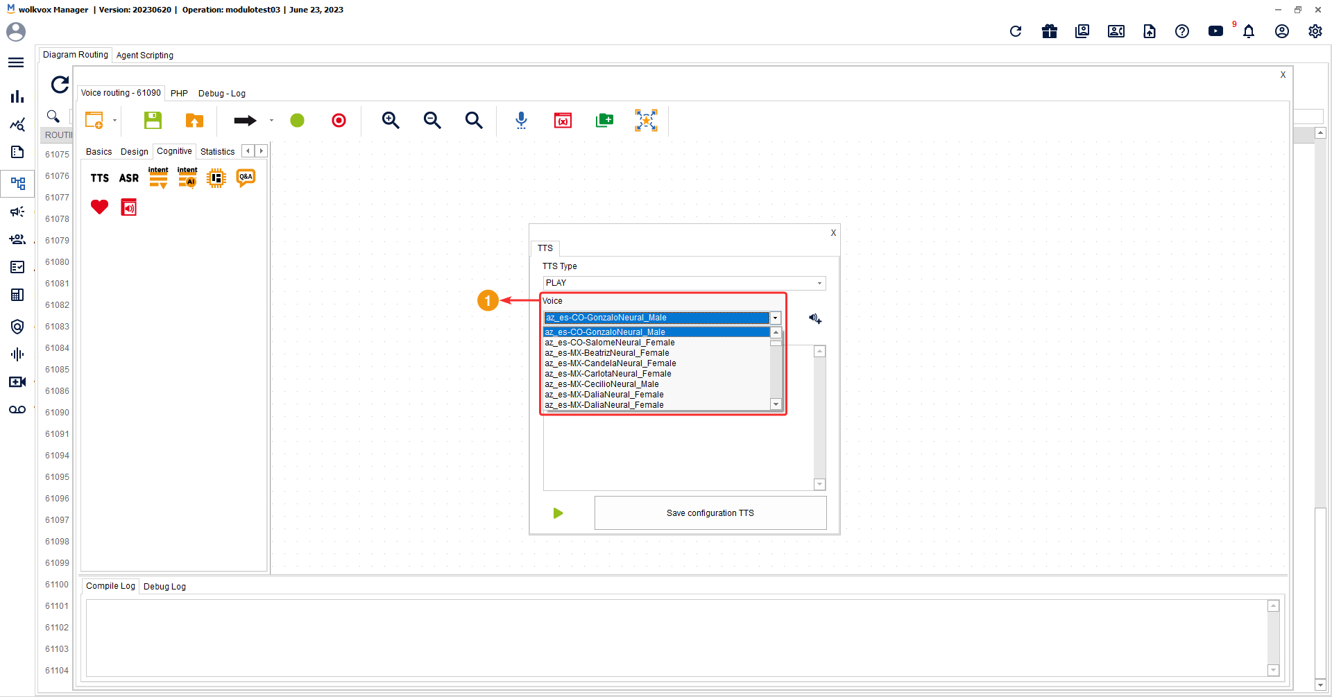Select routing 61075 in the list
Viewport: 1332px width, 697px height.
57,155
